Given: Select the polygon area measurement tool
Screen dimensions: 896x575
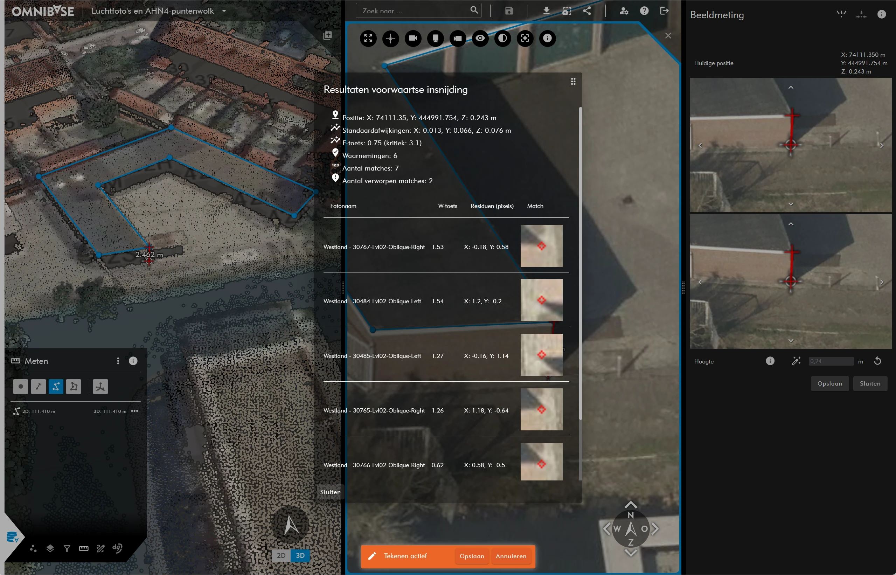Looking at the screenshot, I should coord(74,387).
